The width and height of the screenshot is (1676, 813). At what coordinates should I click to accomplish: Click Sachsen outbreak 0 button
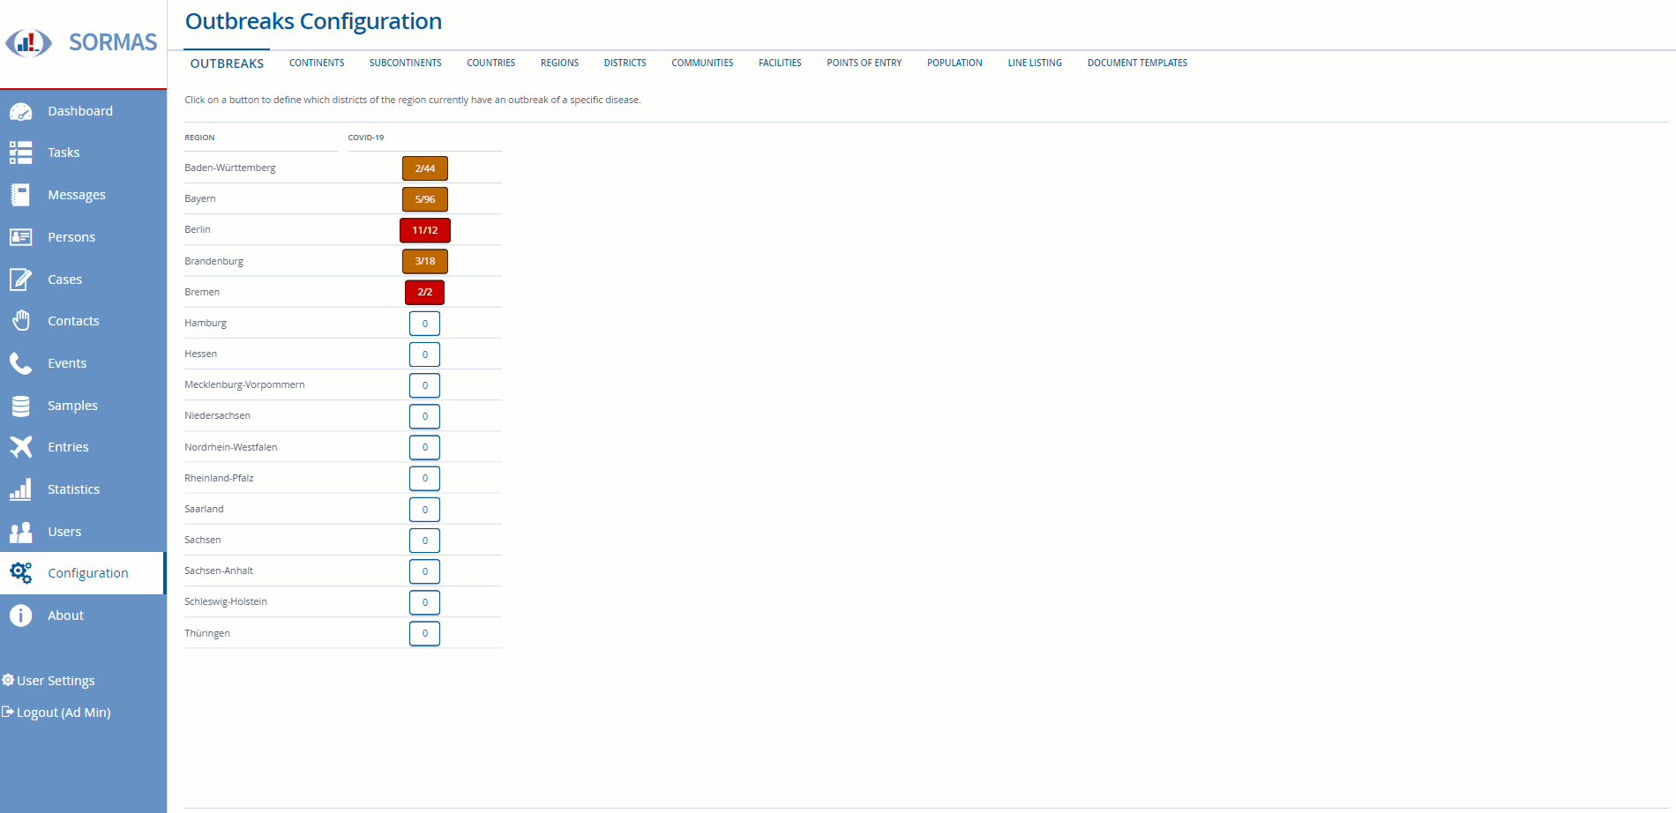425,541
